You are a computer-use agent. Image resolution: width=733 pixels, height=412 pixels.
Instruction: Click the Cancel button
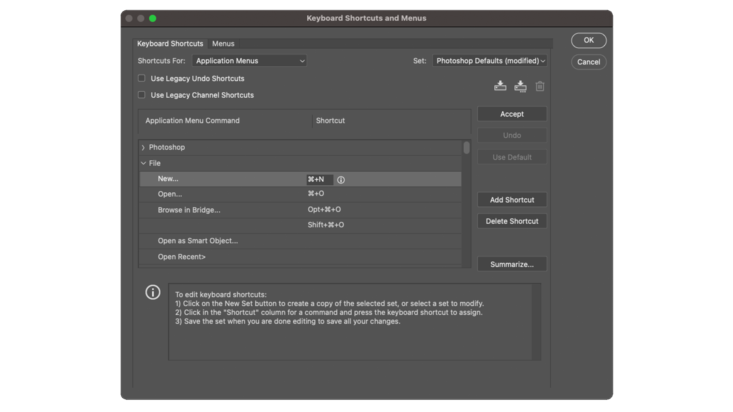pyautogui.click(x=589, y=62)
